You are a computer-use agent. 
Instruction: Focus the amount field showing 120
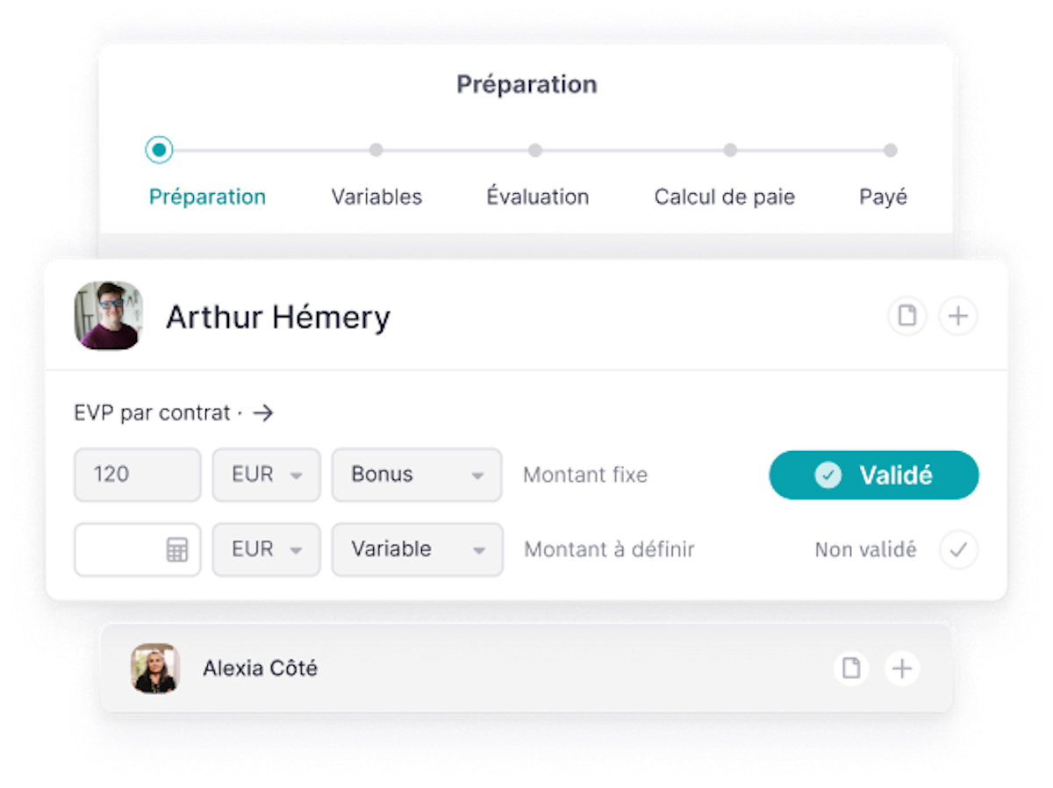coord(138,476)
